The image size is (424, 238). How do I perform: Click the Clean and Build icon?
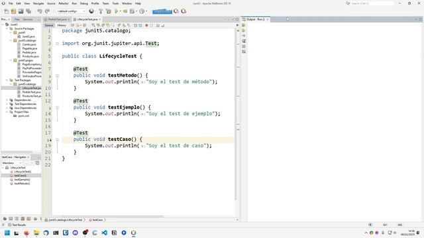coord(109,11)
